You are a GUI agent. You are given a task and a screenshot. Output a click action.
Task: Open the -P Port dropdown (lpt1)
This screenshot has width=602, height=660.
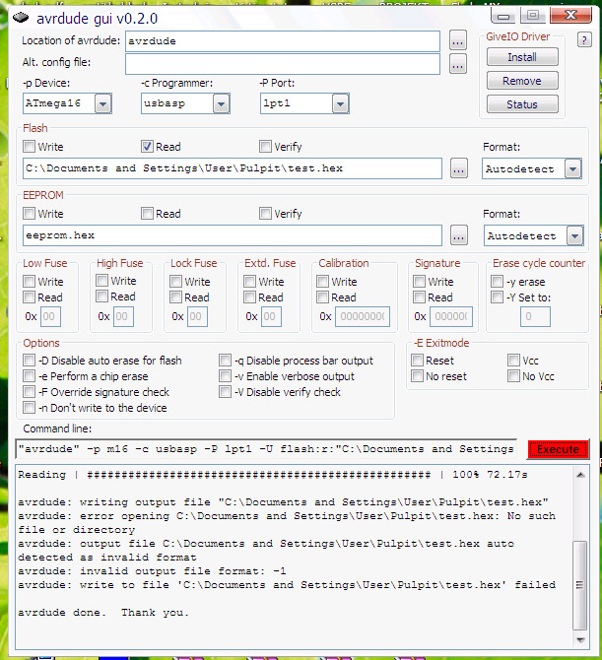[x=341, y=103]
